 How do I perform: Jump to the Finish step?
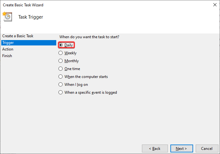pos(7,56)
